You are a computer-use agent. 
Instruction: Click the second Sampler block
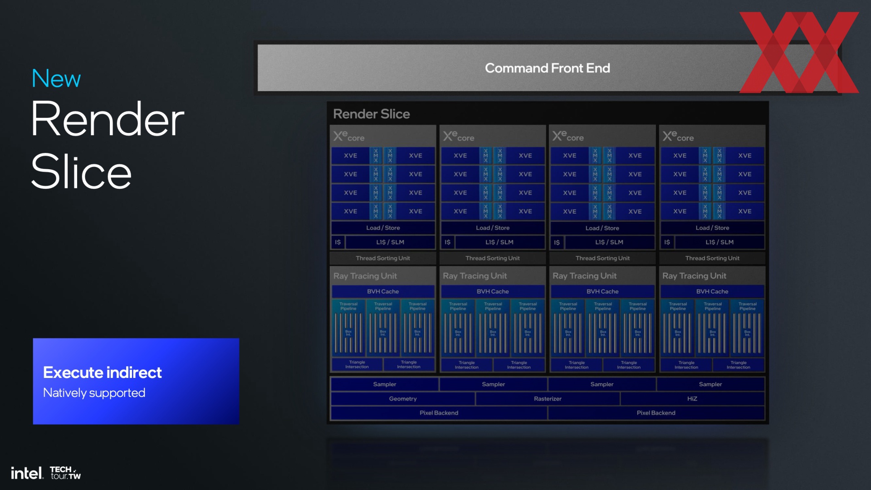pyautogui.click(x=494, y=384)
